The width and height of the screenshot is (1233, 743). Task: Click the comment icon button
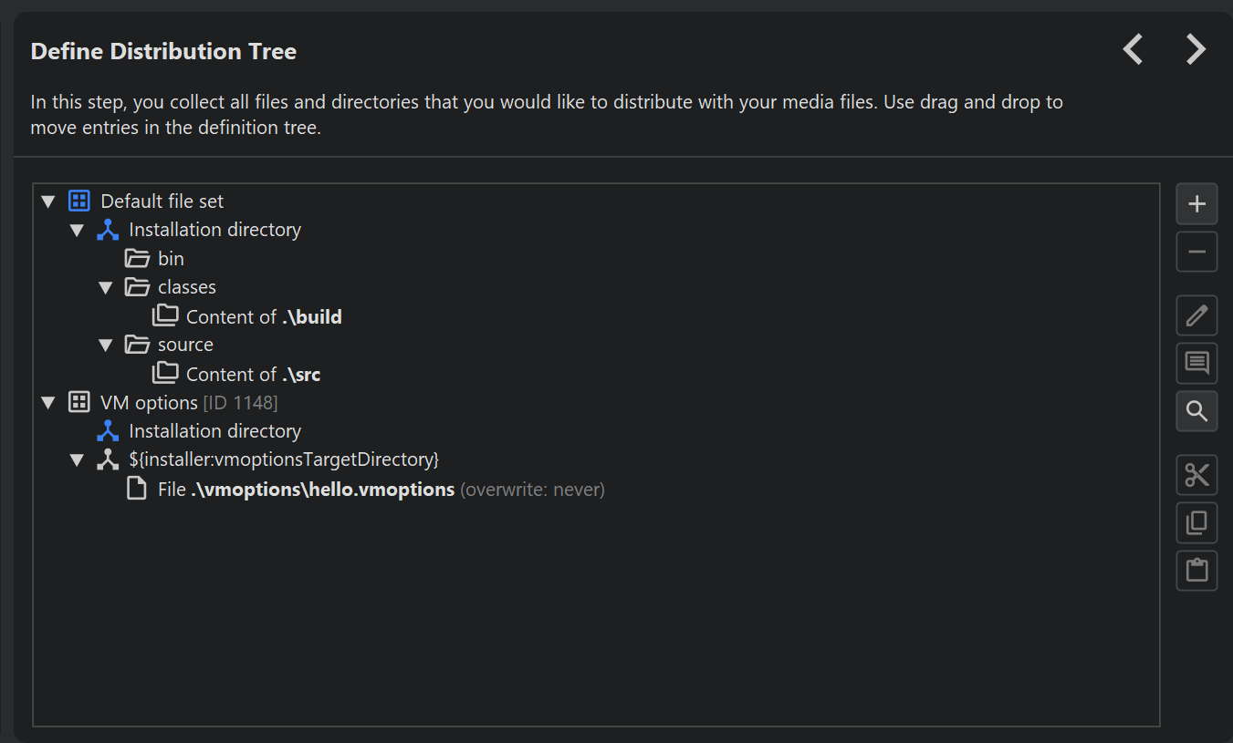coord(1196,363)
